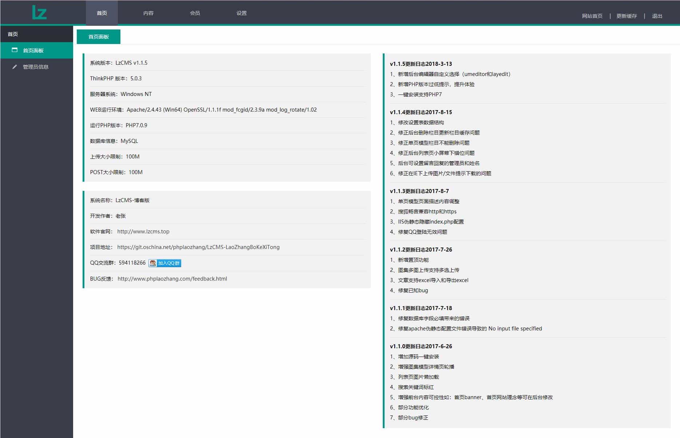Click the line mentioning No input file specified

[466, 329]
